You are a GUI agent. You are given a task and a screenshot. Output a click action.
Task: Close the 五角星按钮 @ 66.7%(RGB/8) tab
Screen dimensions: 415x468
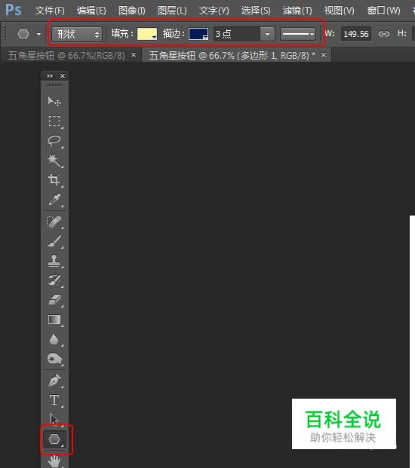click(134, 55)
